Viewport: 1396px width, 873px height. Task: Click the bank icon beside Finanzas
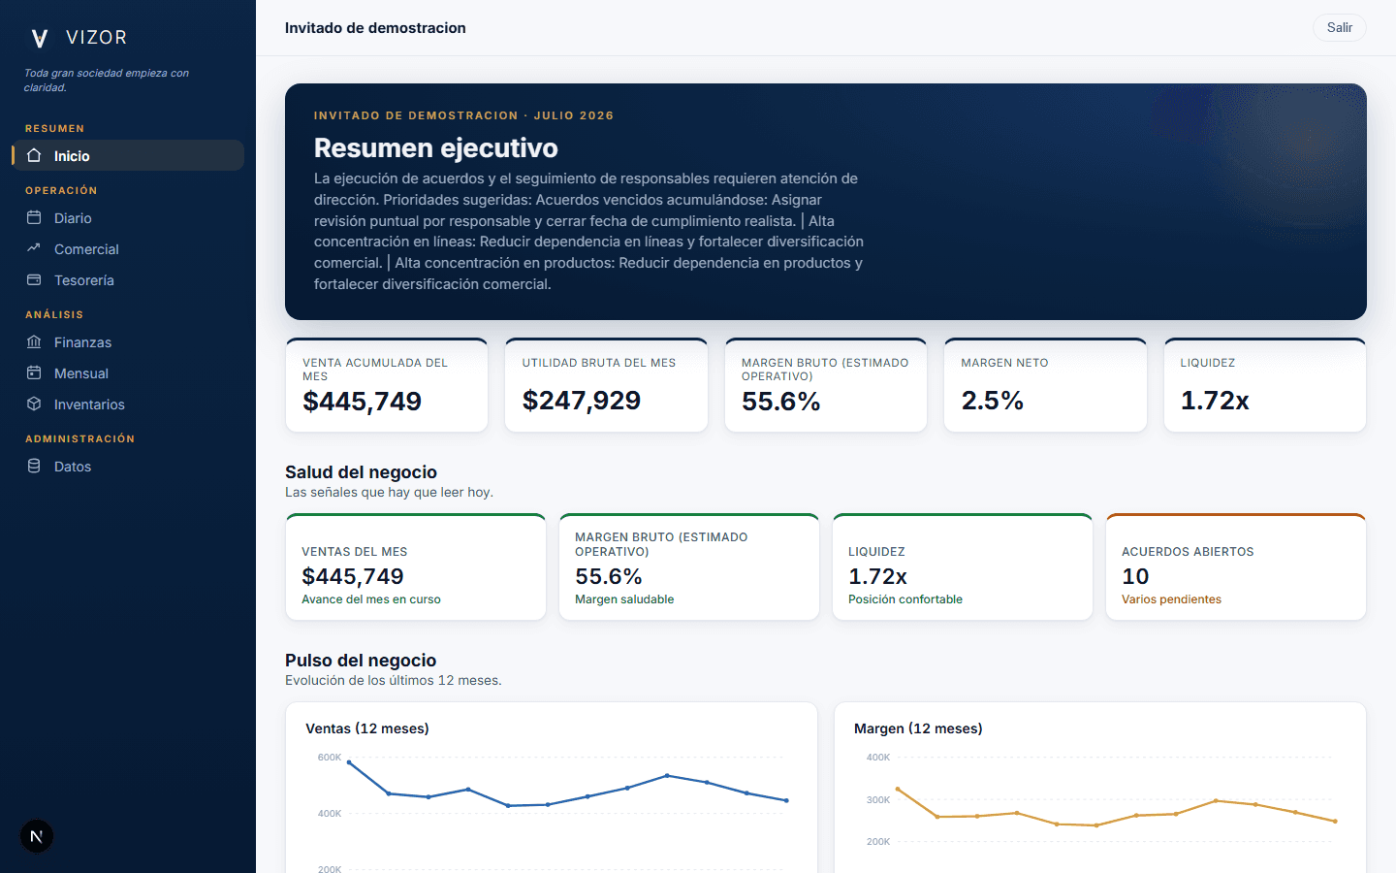[34, 341]
